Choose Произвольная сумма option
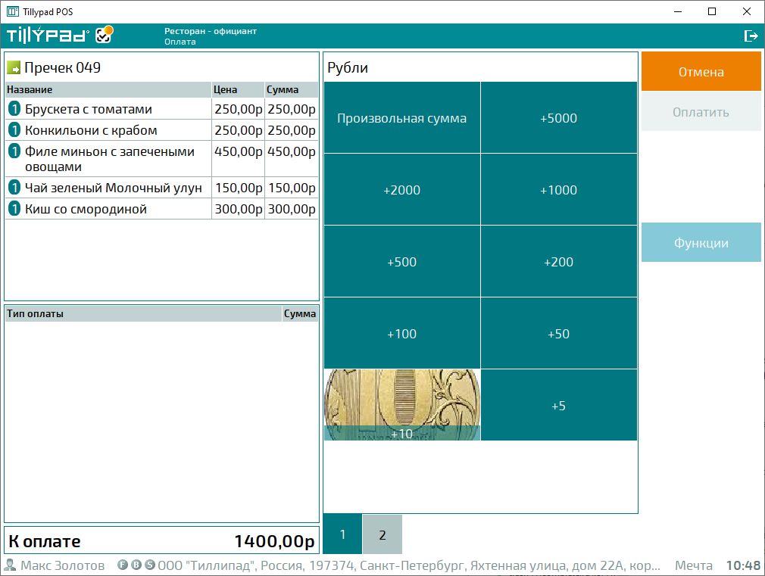Image resolution: width=765 pixels, height=576 pixels. (x=401, y=118)
